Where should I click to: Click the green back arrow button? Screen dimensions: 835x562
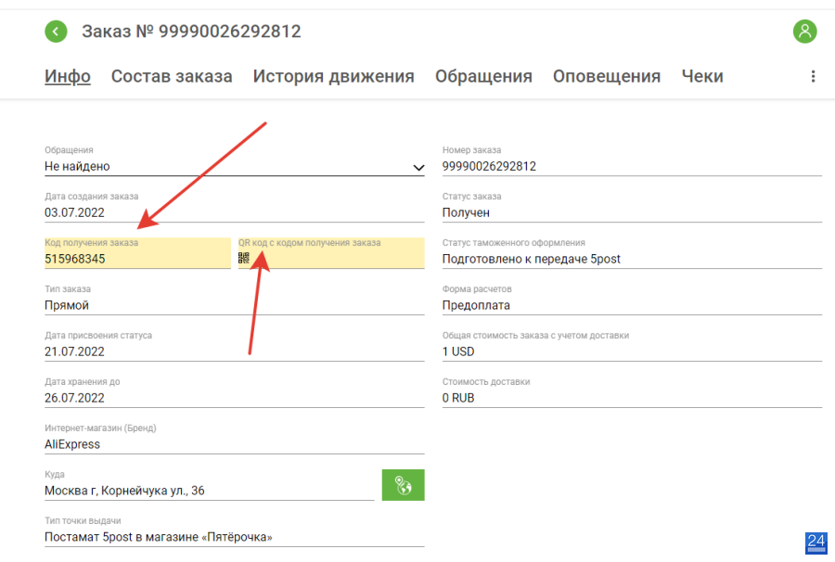pos(56,32)
